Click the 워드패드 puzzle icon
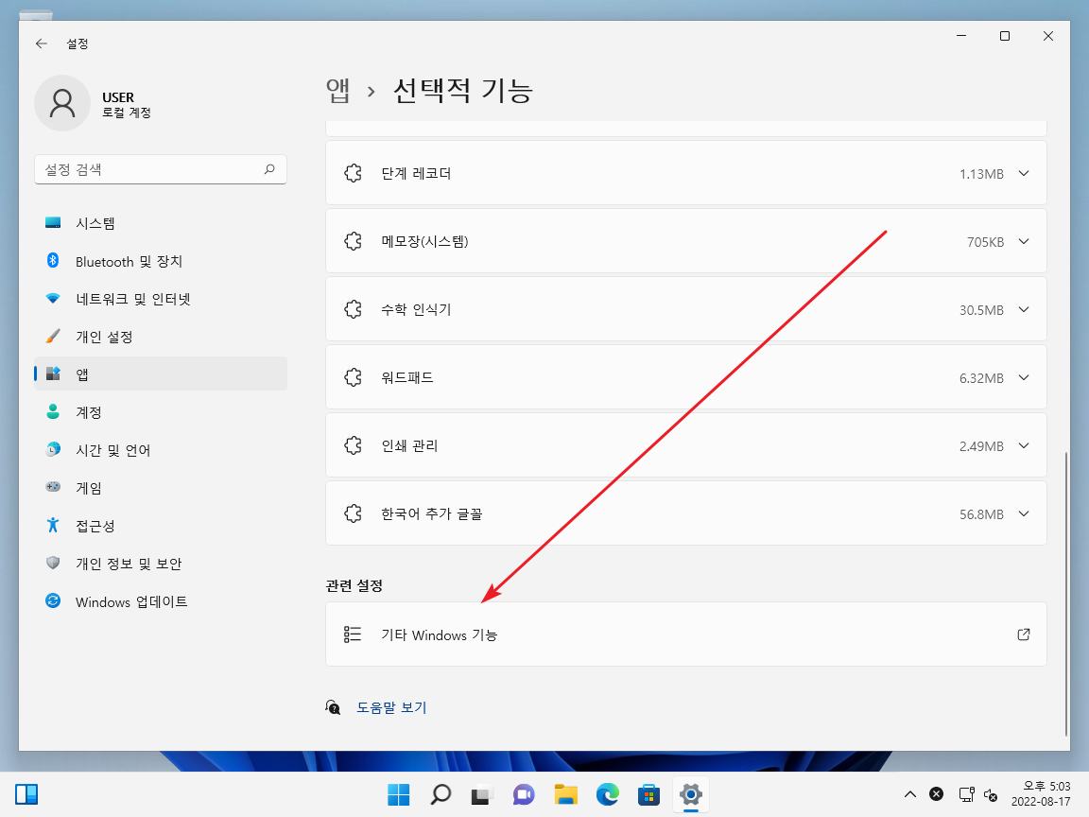 point(353,377)
